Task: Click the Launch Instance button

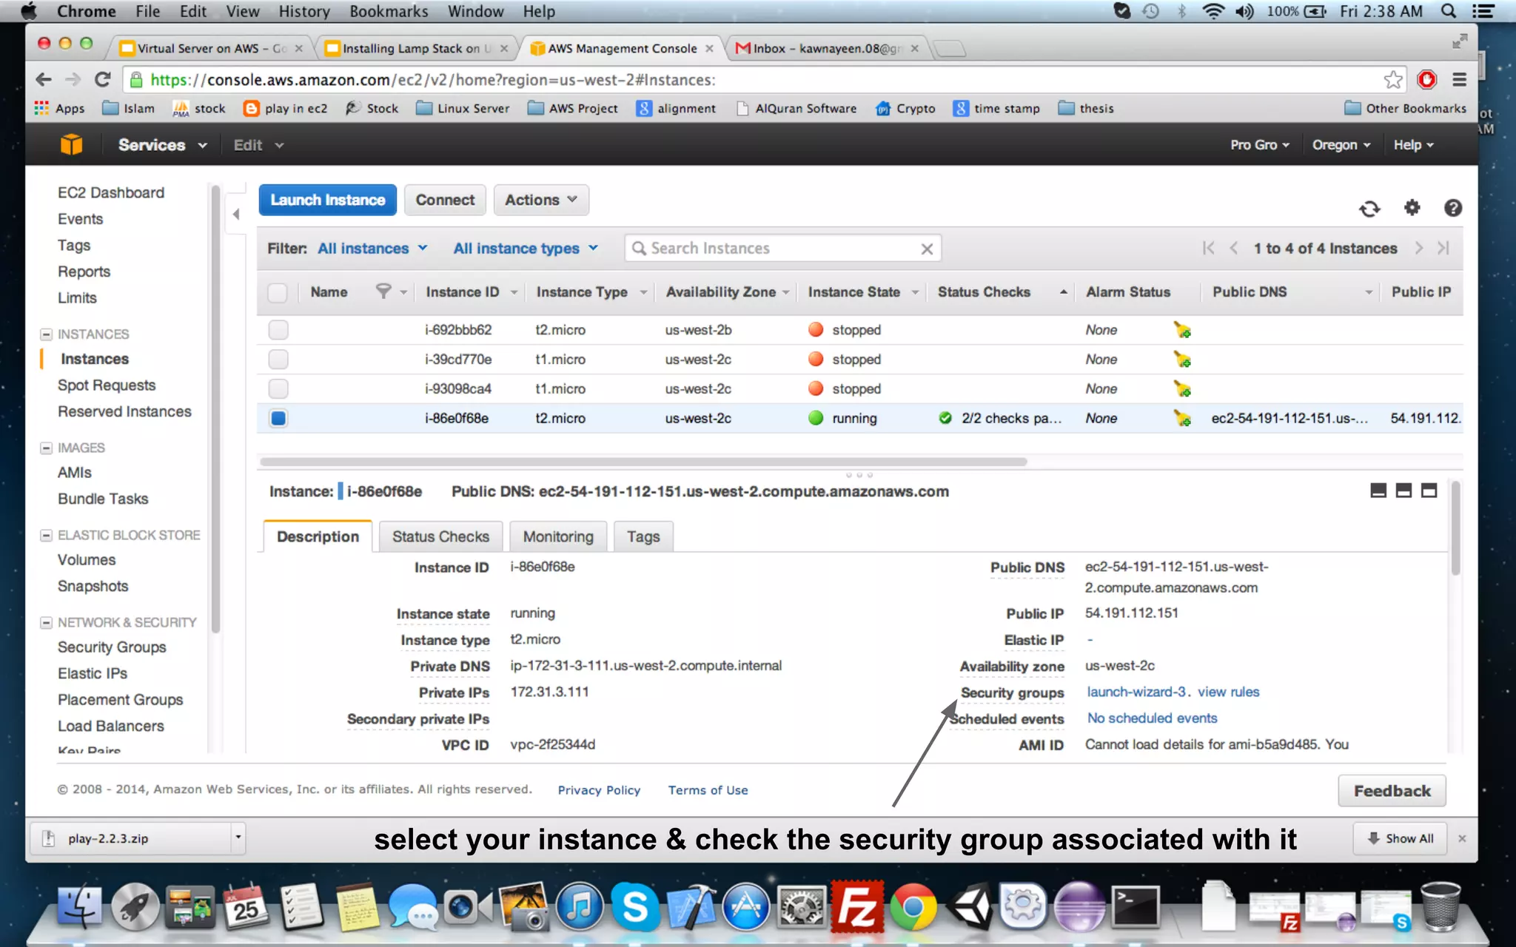Action: 327,200
